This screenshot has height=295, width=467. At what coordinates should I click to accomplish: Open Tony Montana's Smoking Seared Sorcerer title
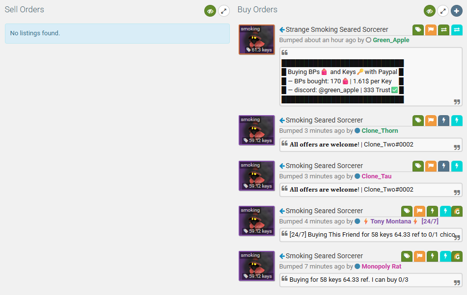point(324,211)
